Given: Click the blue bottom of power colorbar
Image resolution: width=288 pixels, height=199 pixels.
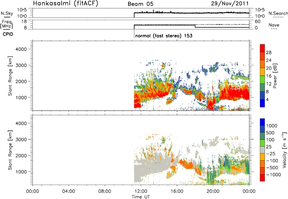Looking at the screenshot, I should pyautogui.click(x=262, y=103).
